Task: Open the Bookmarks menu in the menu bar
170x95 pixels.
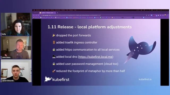Action: [x=58, y=10]
